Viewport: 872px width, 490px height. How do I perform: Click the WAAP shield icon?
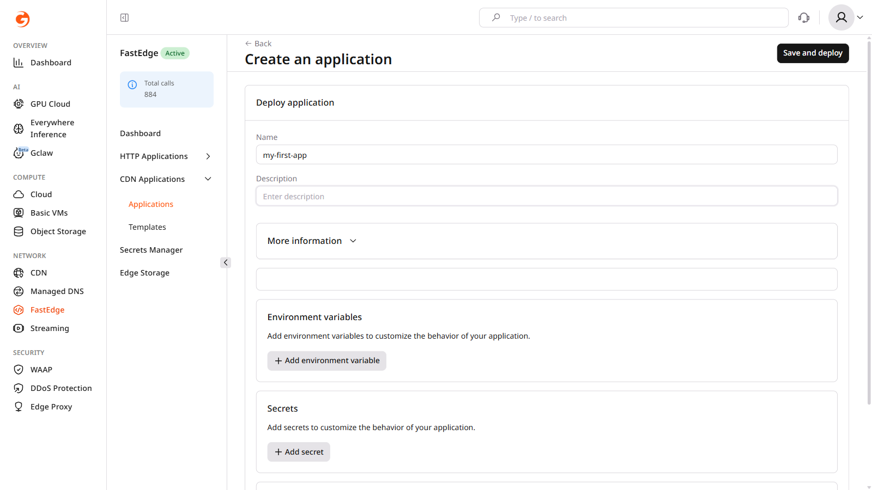(19, 370)
